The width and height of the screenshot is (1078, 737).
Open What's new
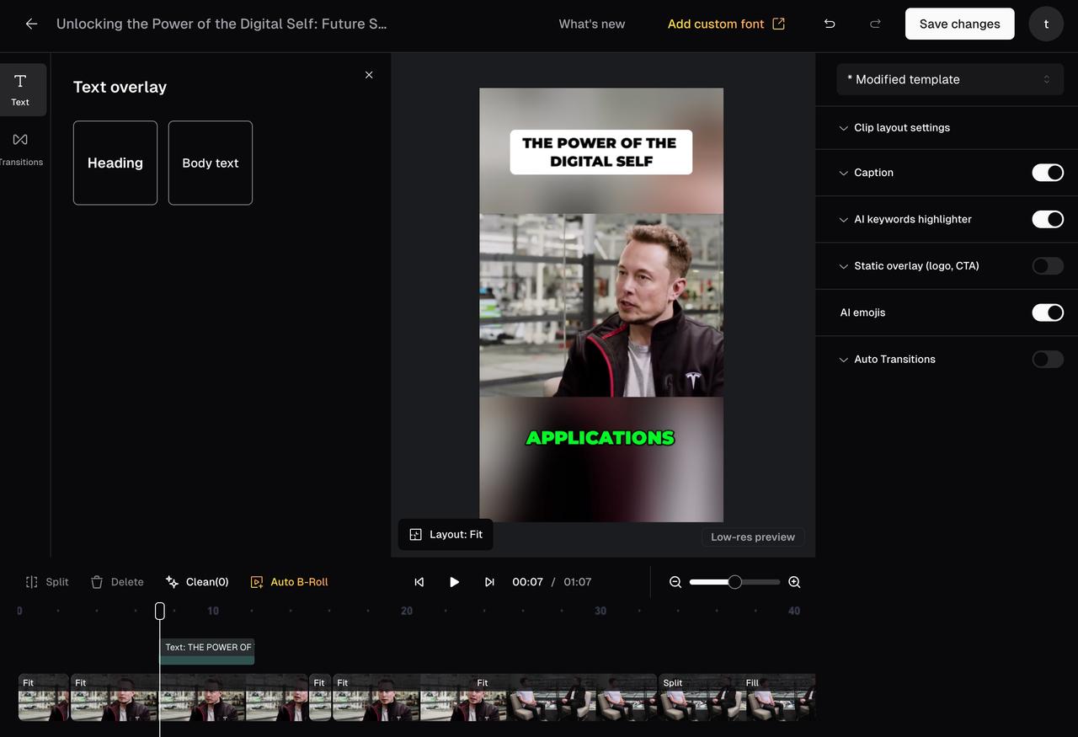(x=592, y=24)
